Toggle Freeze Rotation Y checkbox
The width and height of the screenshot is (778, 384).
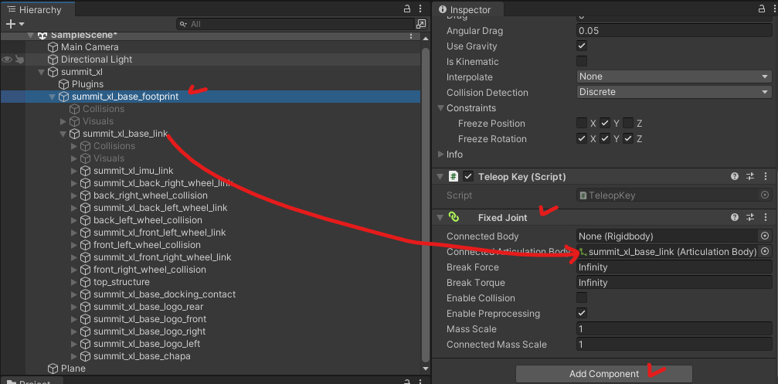[x=605, y=139]
